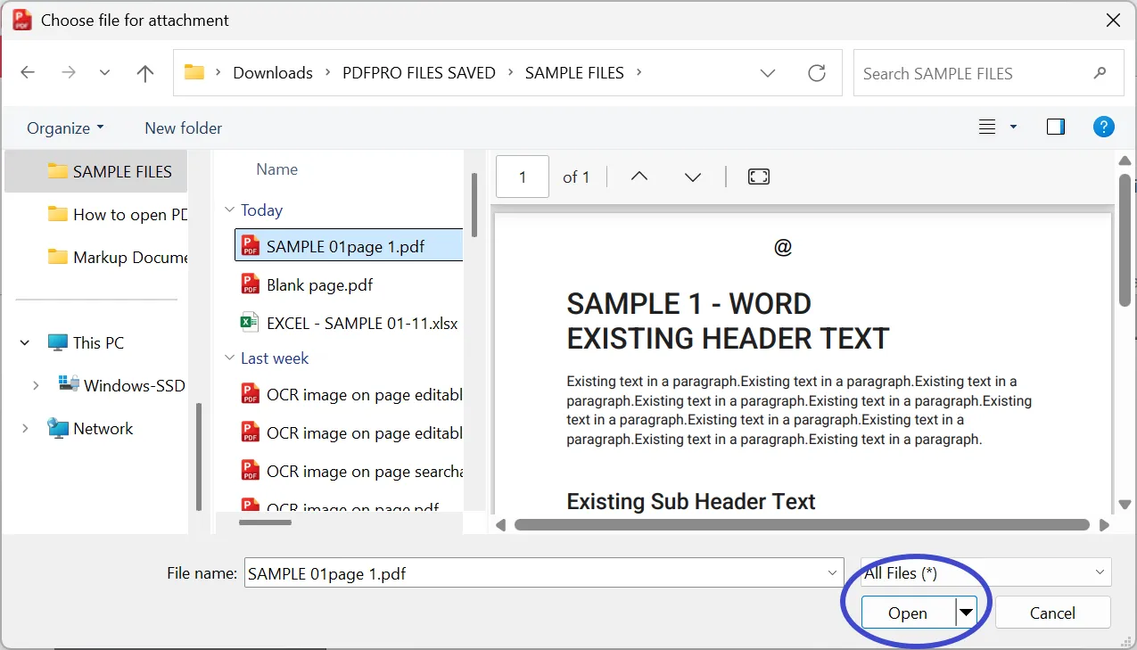
Task: Expand the chevron after SAMPLE FILES breadcrumb
Action: (x=639, y=73)
